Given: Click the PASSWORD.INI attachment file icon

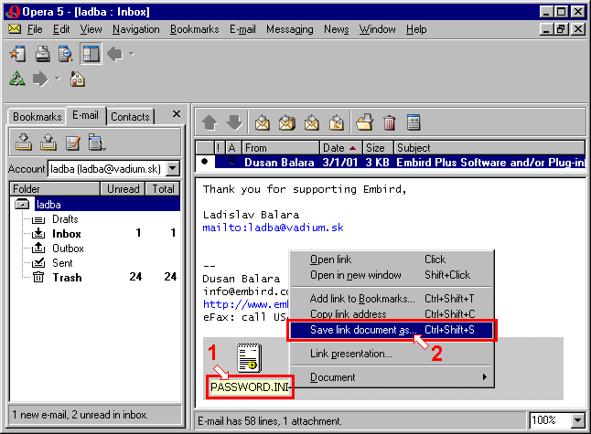Looking at the screenshot, I should pos(249,357).
